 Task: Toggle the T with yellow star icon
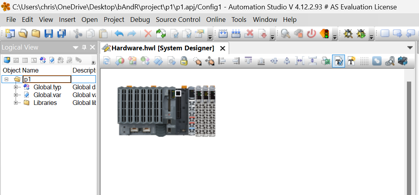pos(351,61)
